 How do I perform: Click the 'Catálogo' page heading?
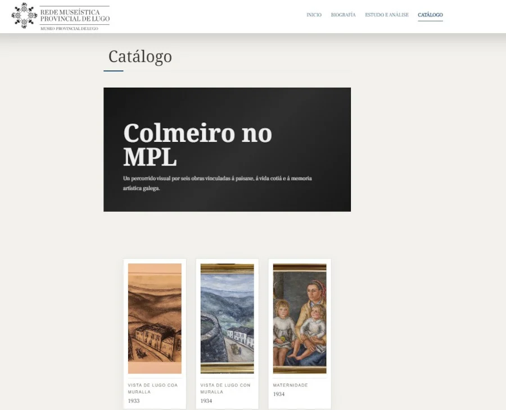click(x=140, y=57)
